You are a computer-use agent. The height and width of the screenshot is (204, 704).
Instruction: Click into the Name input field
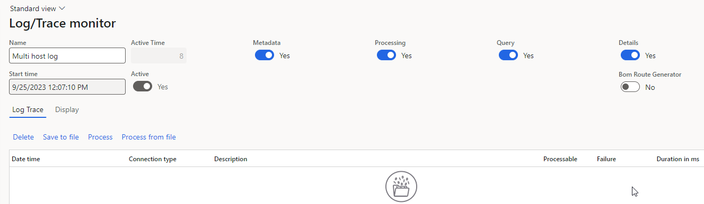point(67,55)
